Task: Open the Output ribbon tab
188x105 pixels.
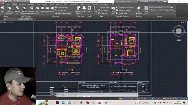Action: tap(52, 4)
